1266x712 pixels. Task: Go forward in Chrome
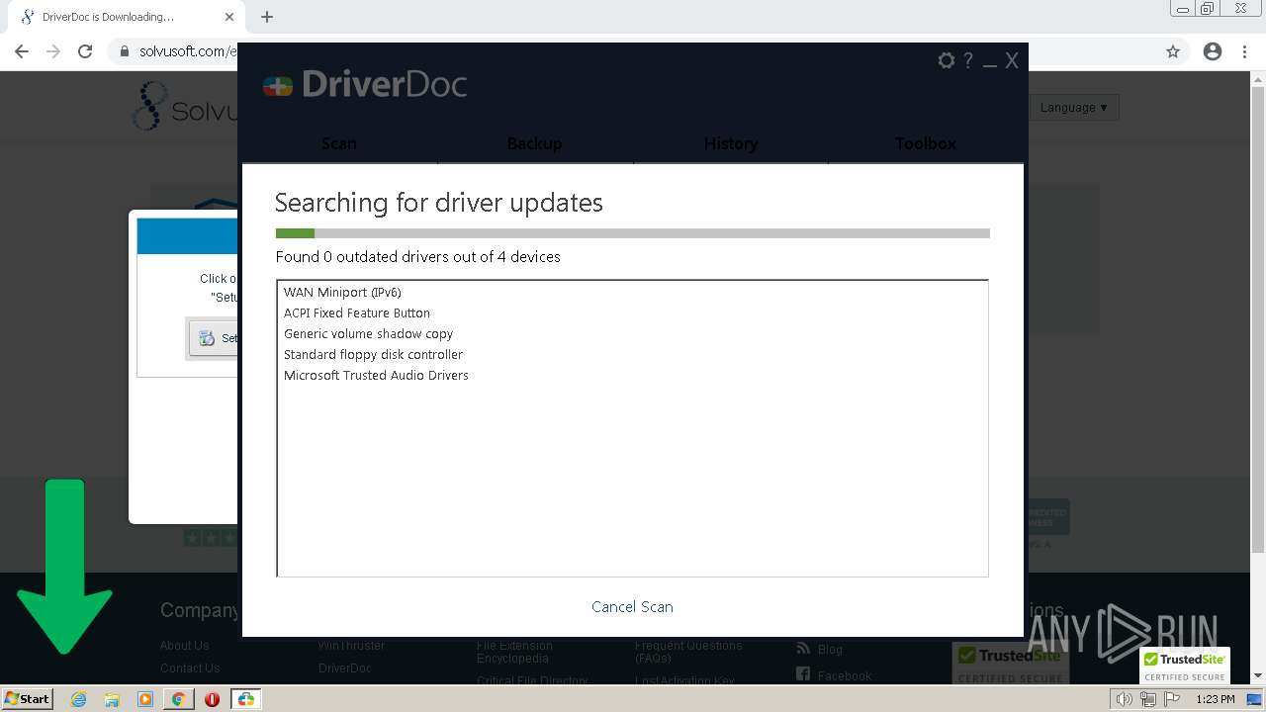point(53,51)
